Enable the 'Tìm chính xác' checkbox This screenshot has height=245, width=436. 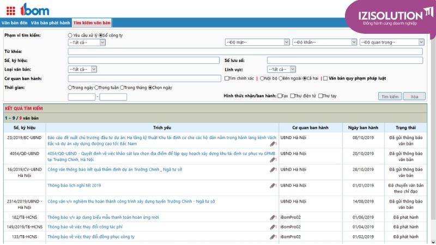click(227, 78)
